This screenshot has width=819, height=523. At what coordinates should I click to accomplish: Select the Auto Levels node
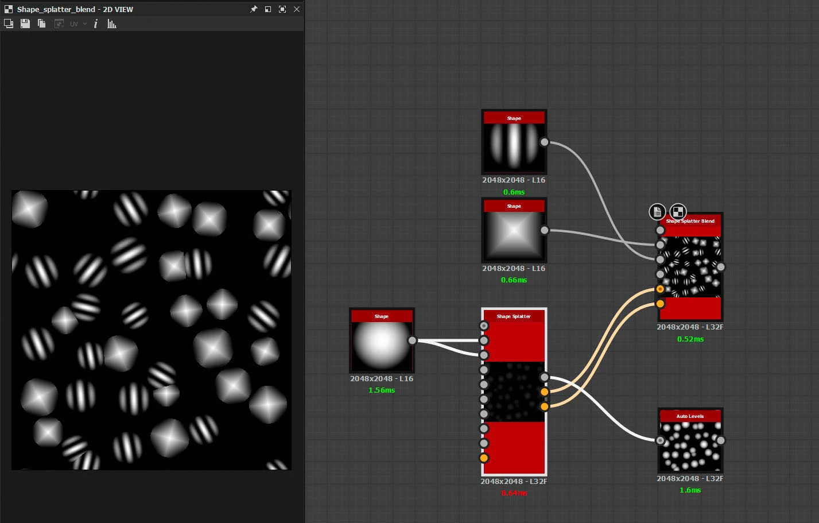point(690,440)
